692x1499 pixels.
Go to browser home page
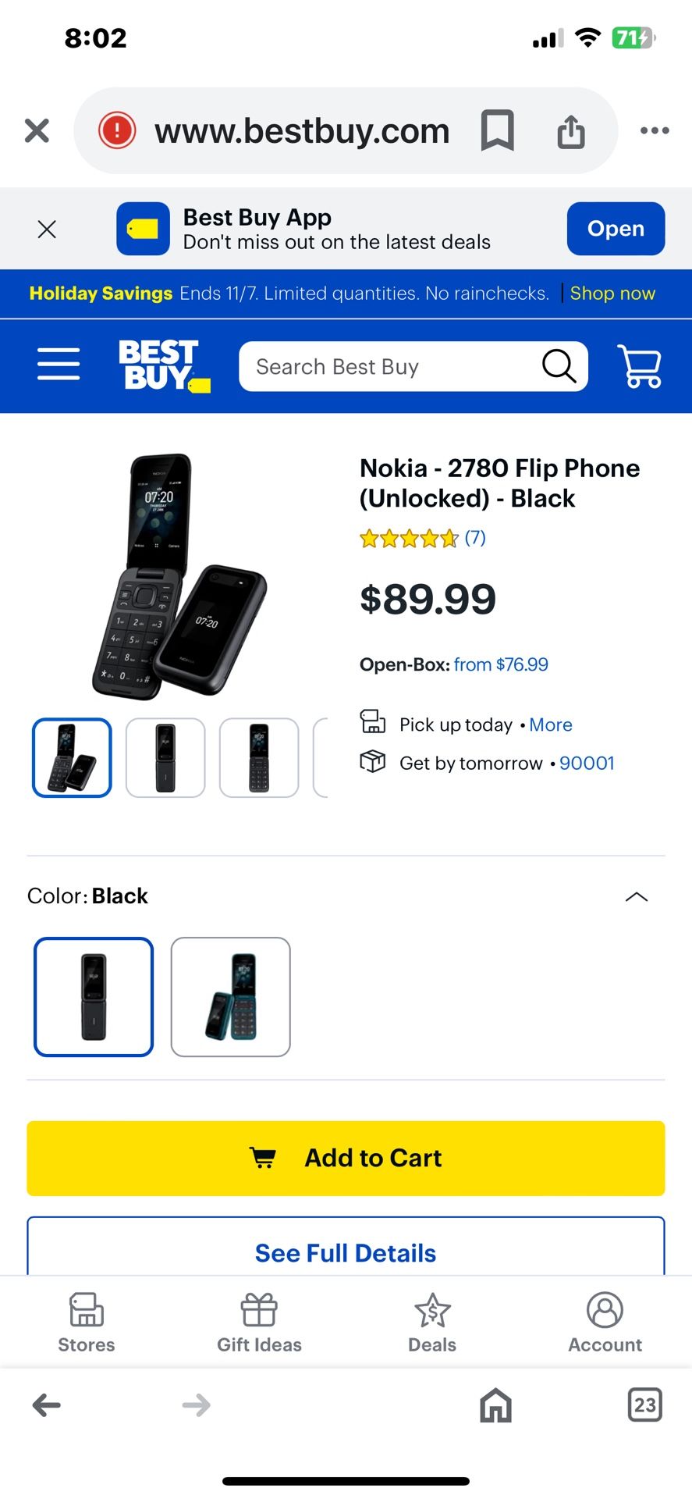(495, 1405)
